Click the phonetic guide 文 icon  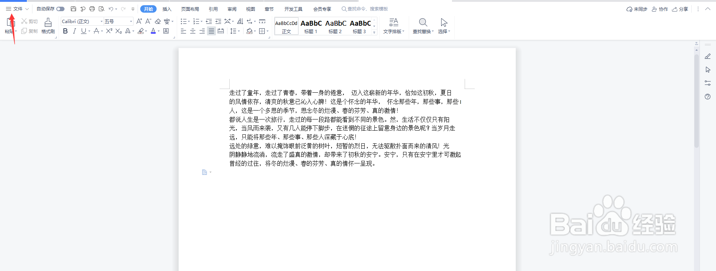coord(167,21)
